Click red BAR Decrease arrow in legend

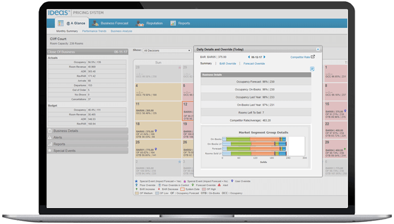tap(159, 189)
